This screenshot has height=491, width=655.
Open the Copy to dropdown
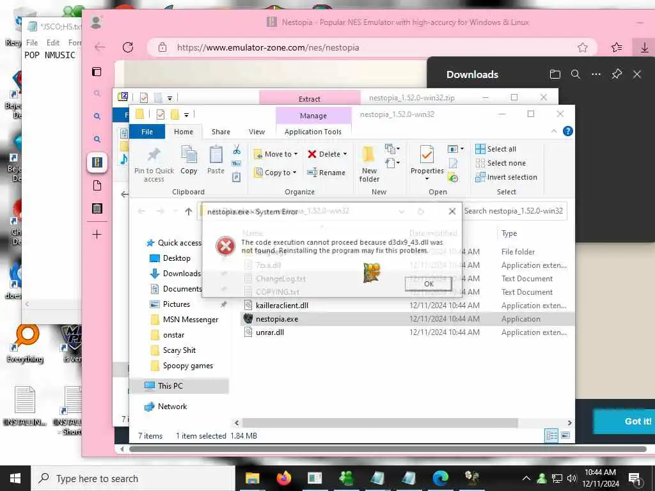click(x=276, y=173)
